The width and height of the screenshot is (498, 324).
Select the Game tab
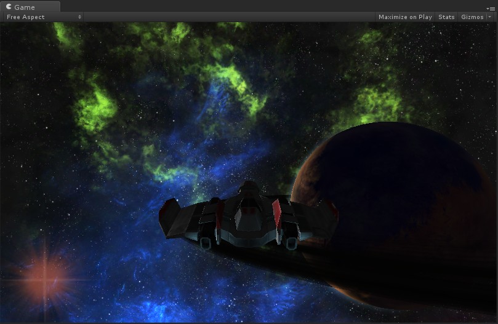[x=30, y=7]
